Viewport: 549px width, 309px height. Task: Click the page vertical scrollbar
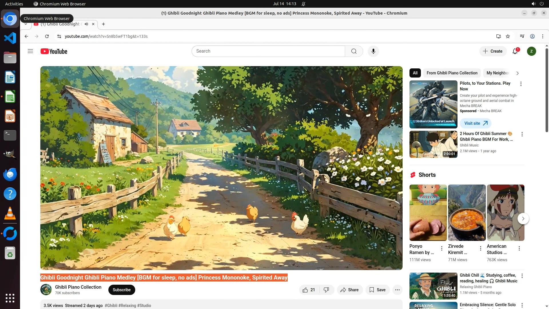547,90
